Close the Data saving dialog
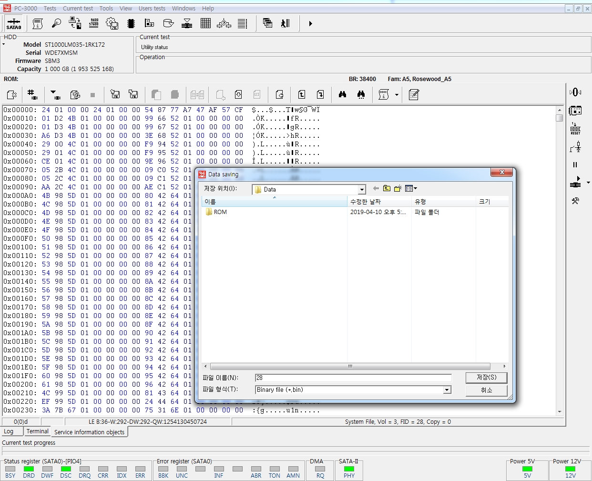This screenshot has height=481, width=592. pos(502,172)
